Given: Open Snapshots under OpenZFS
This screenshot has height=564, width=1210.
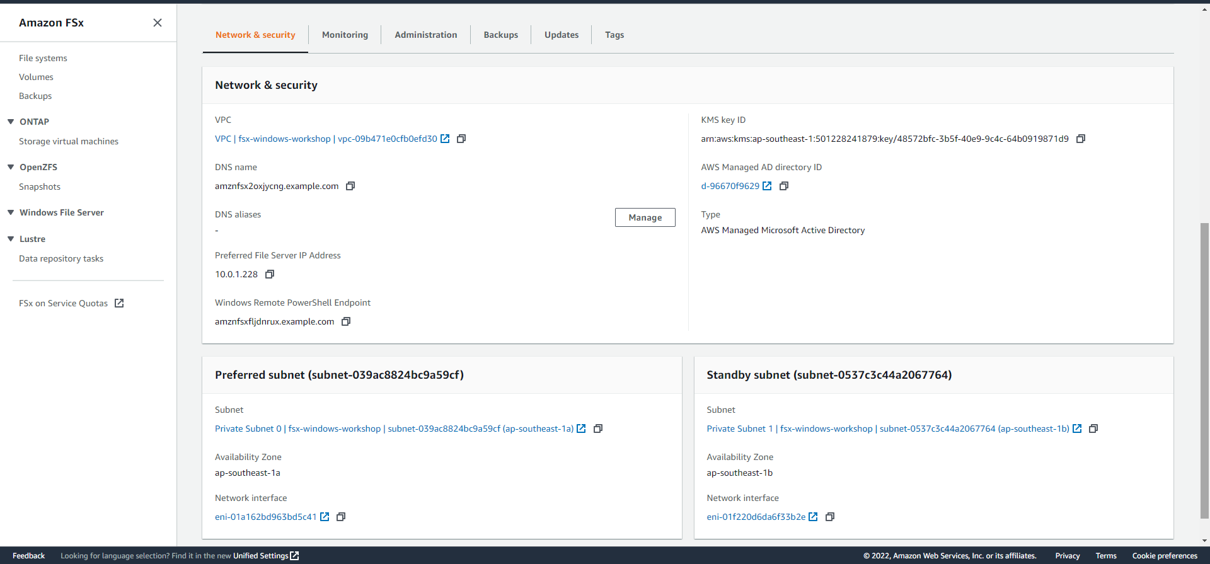Looking at the screenshot, I should click(x=40, y=187).
